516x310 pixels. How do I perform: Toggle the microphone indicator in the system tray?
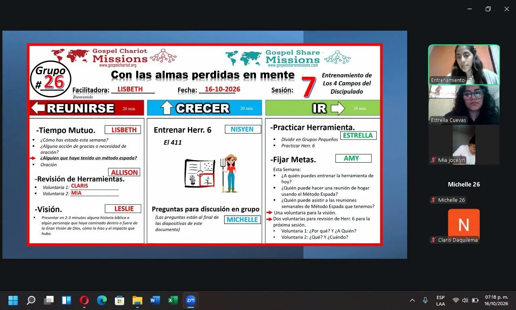(425, 300)
